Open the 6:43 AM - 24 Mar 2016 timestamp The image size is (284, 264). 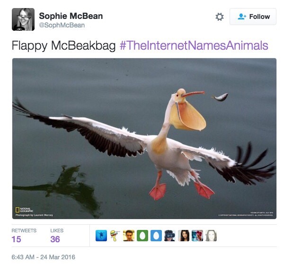coord(43,257)
